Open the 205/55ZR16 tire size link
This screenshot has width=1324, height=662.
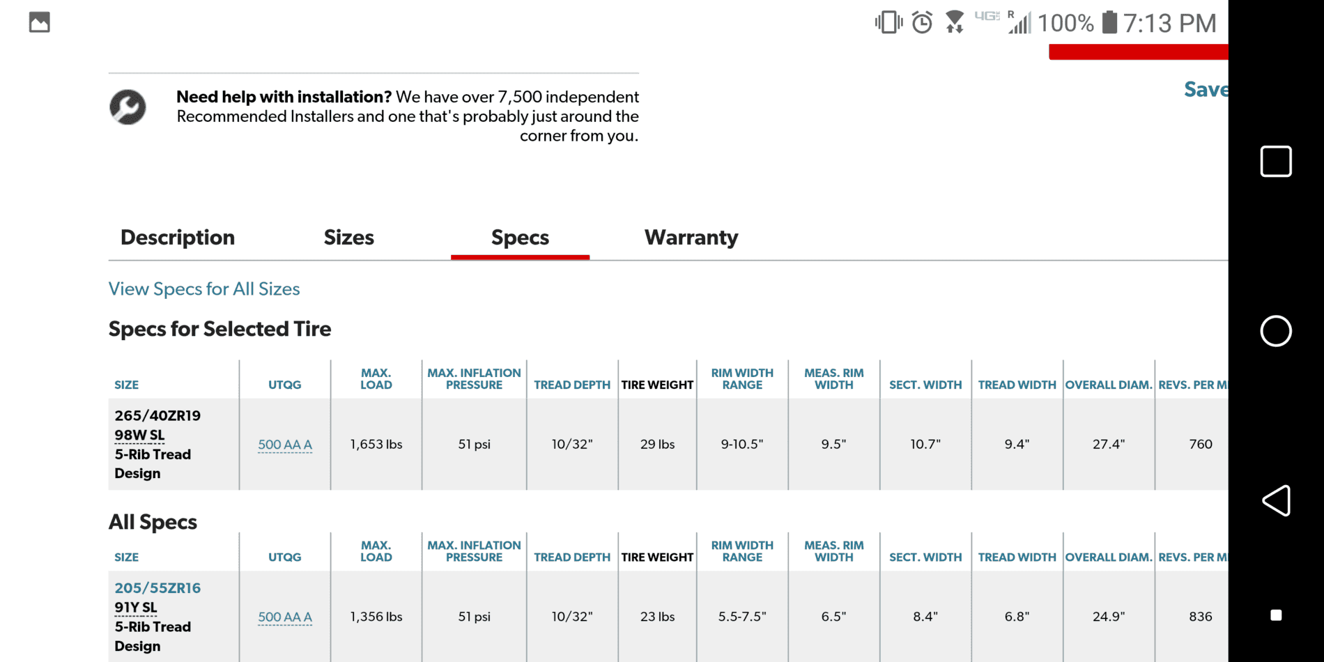click(x=157, y=588)
